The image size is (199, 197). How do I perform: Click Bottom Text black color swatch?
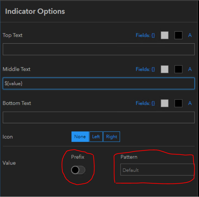point(178,103)
